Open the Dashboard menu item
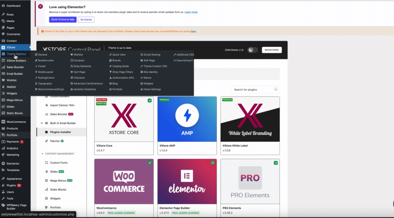394x218 pixels. coord(13,6)
